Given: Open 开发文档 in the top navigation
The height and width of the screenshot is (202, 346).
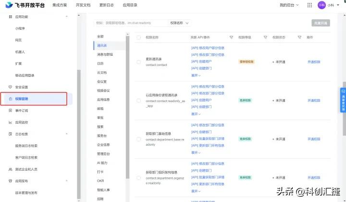Looking at the screenshot, I should click(x=83, y=5).
